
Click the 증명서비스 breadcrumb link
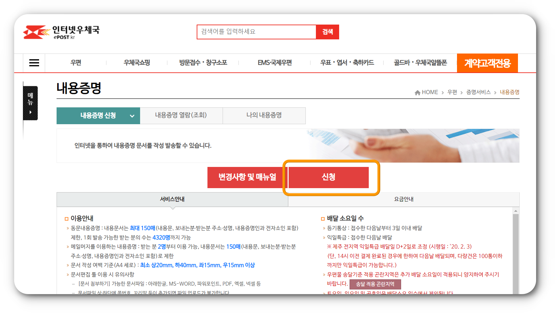(478, 92)
